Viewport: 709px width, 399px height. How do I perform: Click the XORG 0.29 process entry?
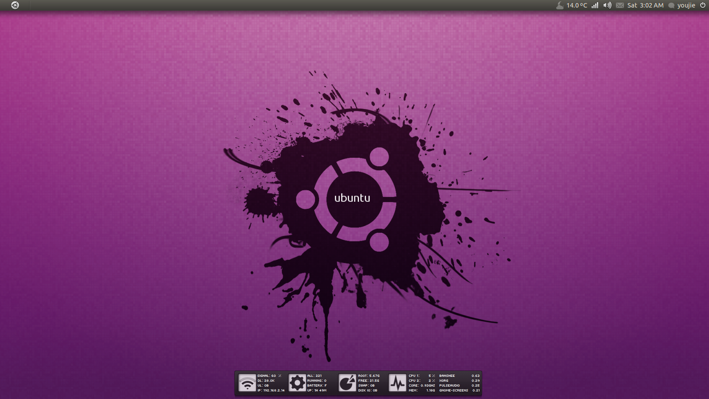coord(460,380)
